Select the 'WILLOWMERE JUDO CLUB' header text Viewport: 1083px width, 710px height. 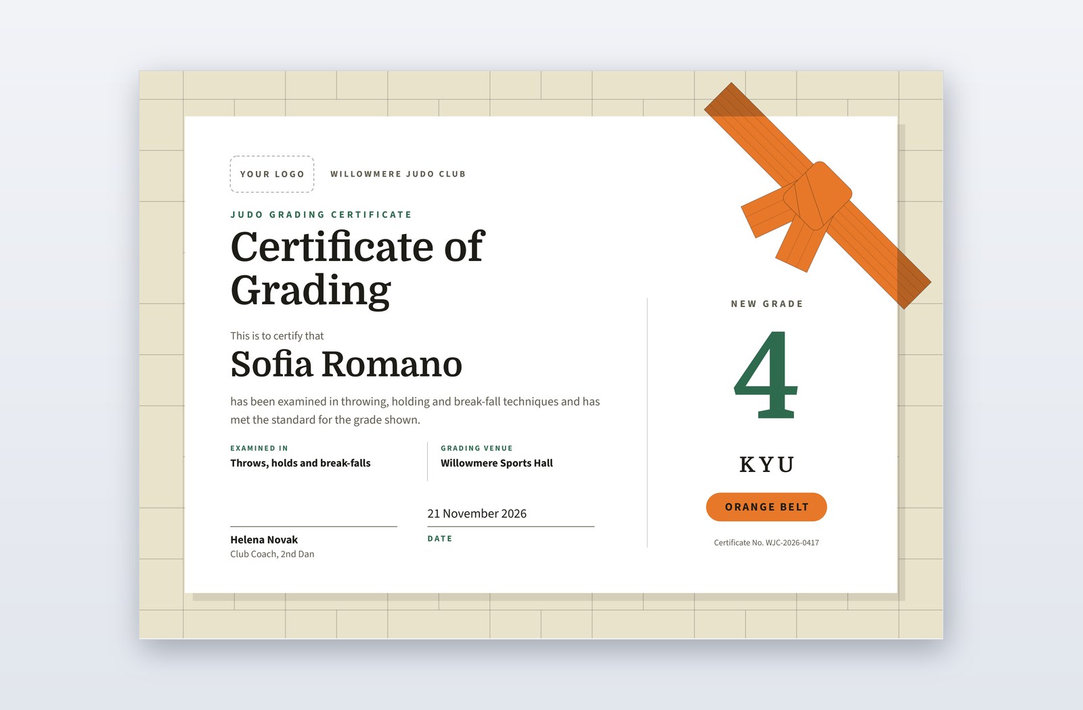coord(398,174)
